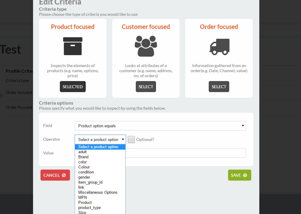Click the green SAVE button

point(240,175)
